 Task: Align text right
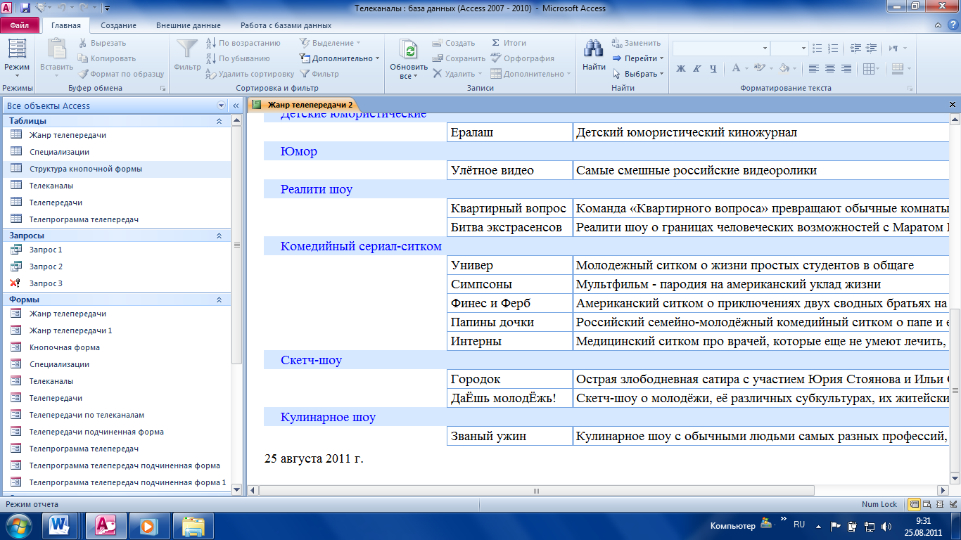coord(846,69)
